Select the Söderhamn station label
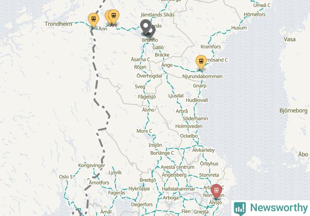 pyautogui.click(x=195, y=118)
